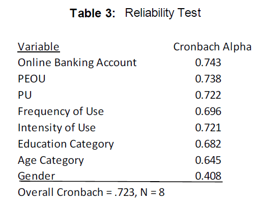Select the 'Age Category' row label
Image resolution: width=253 pixels, height=201 pixels.
coord(51,161)
